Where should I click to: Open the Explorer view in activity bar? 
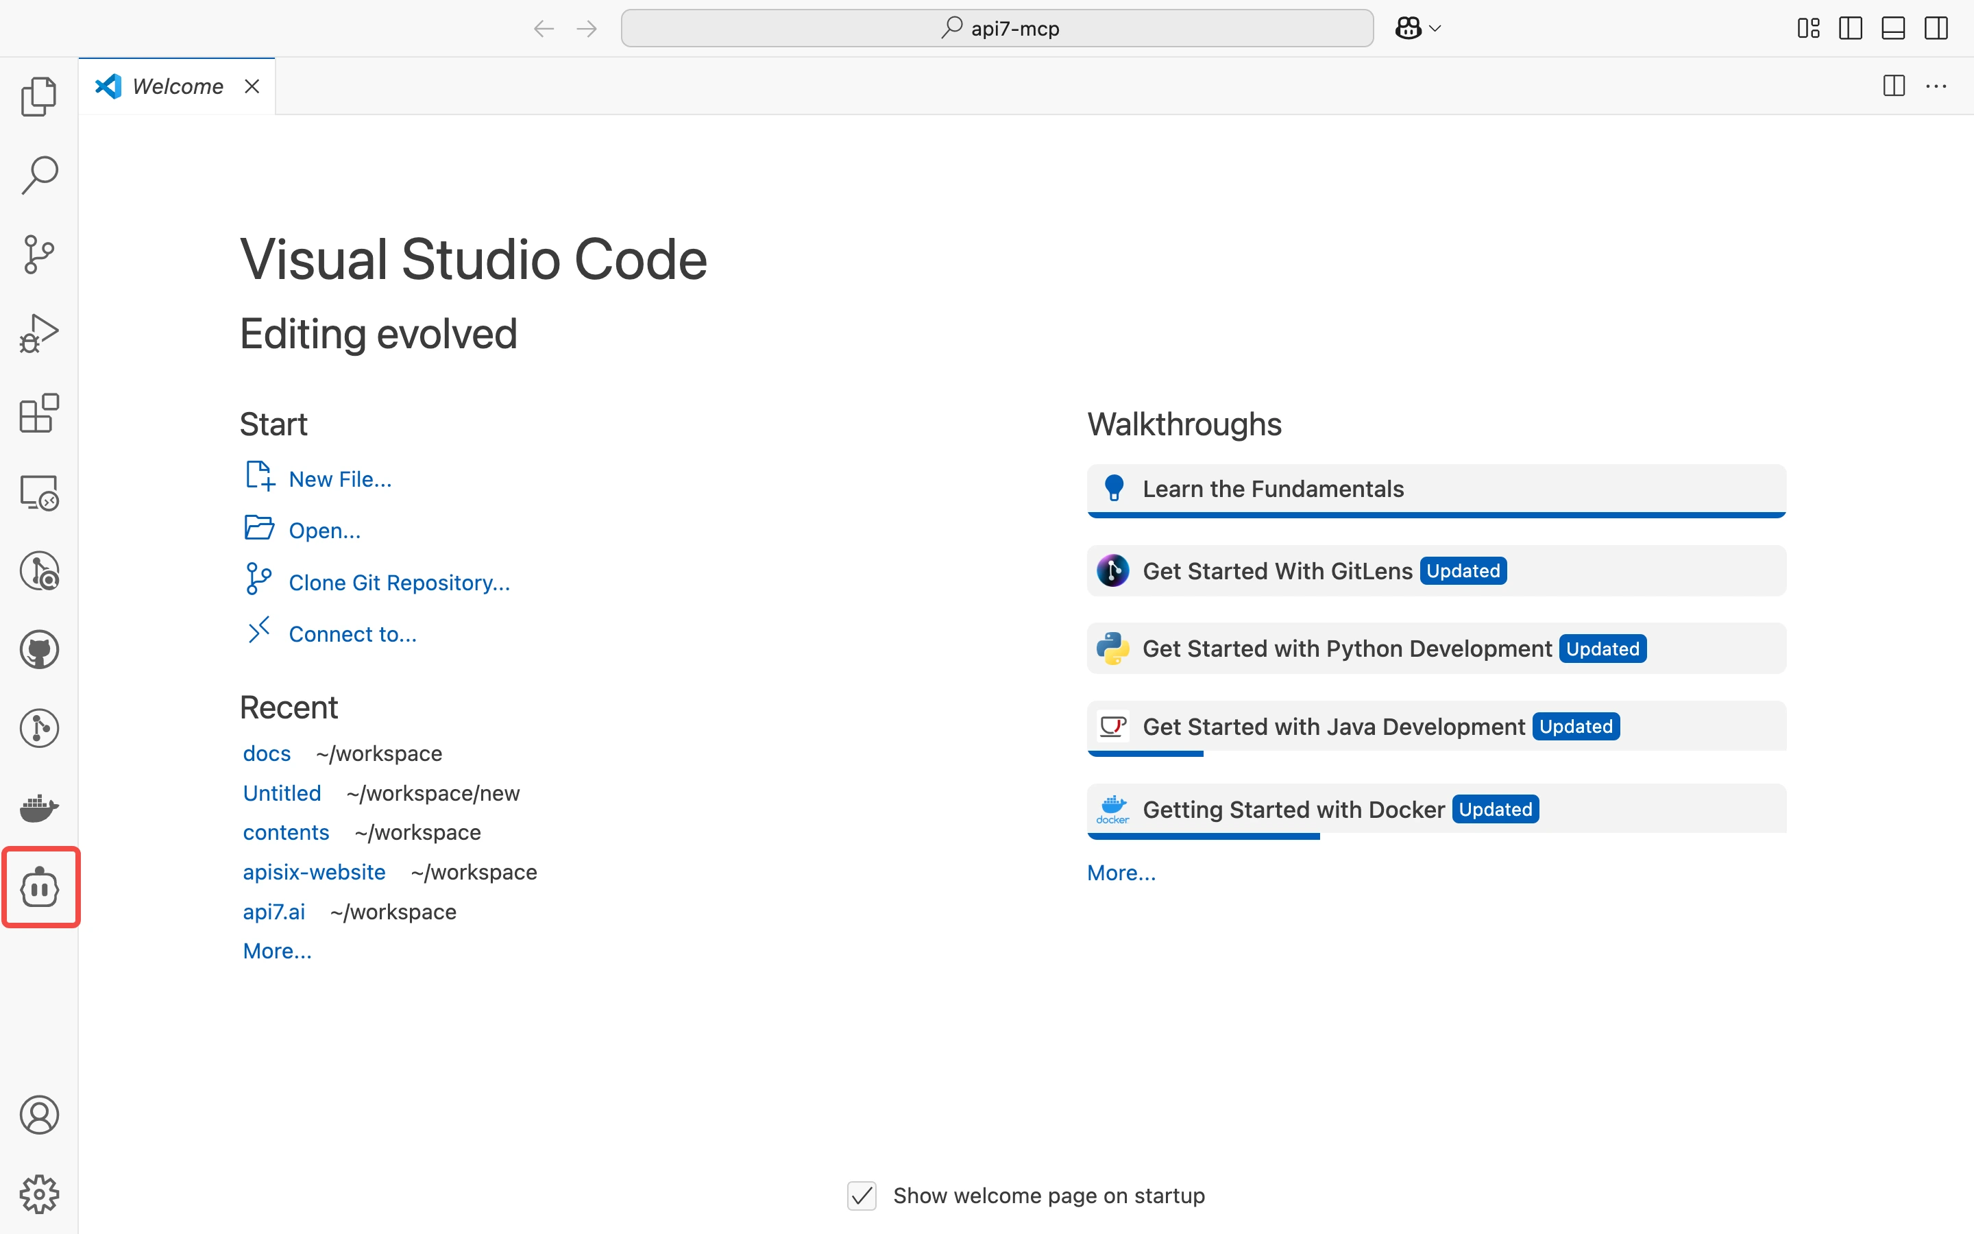[39, 96]
